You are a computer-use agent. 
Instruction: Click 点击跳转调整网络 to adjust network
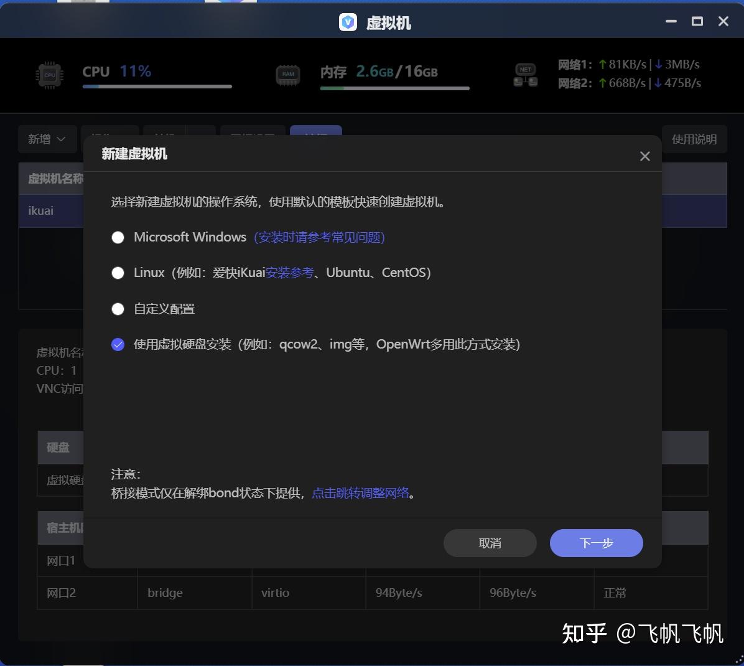click(x=360, y=492)
